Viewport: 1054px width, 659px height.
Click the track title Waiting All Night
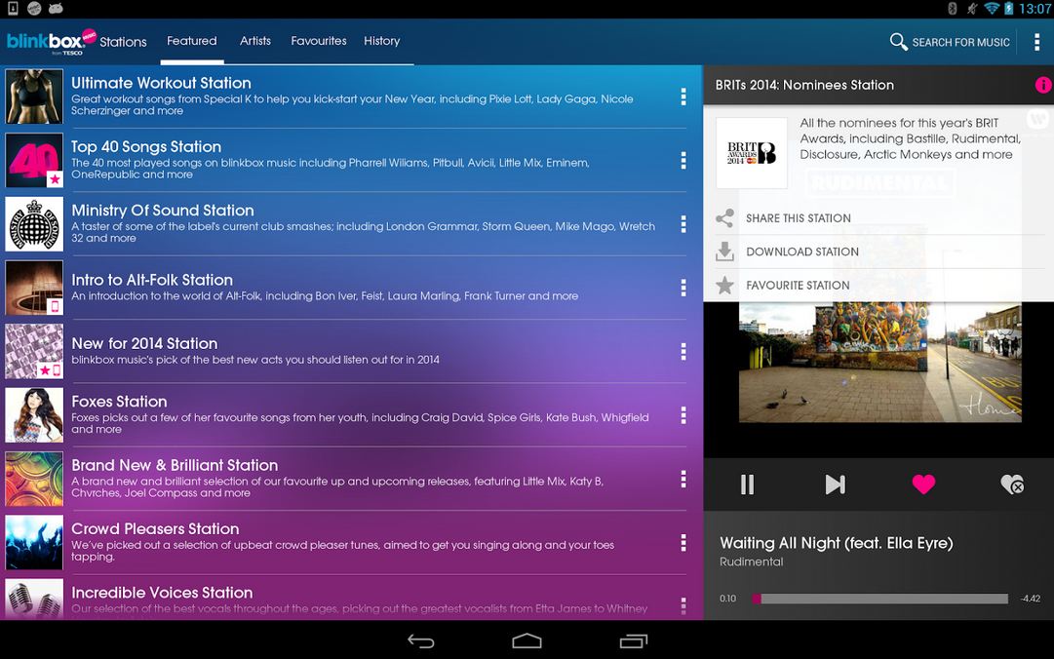pyautogui.click(x=837, y=543)
